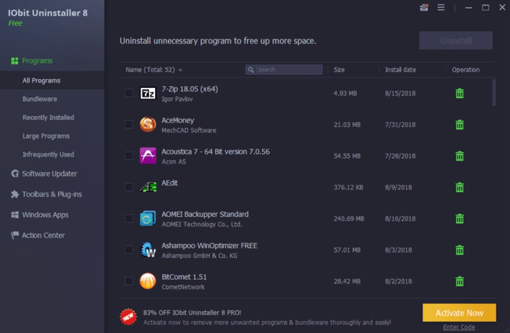The width and height of the screenshot is (510, 333).
Task: Click the 240.69 MB size value
Action: (349, 218)
